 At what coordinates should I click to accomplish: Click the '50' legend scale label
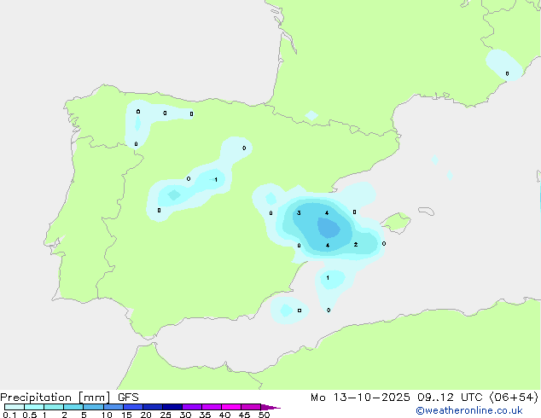pyautogui.click(x=264, y=415)
